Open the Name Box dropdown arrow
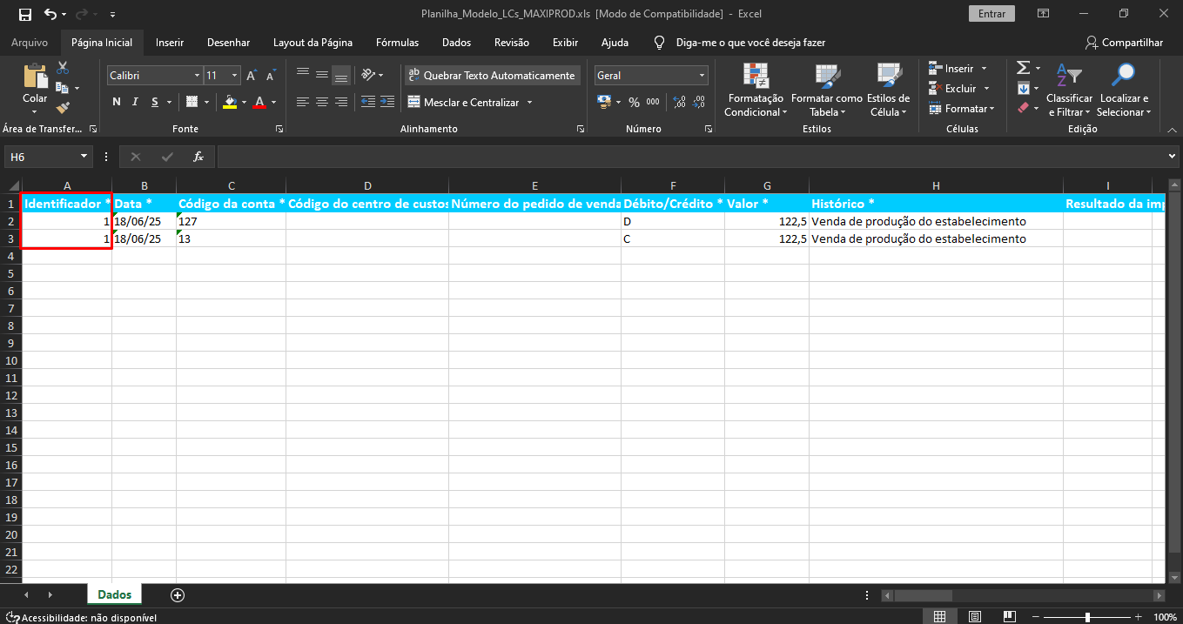Viewport: 1183px width, 624px height. click(84, 157)
